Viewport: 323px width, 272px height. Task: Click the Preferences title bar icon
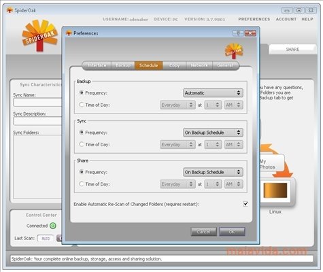click(x=69, y=33)
